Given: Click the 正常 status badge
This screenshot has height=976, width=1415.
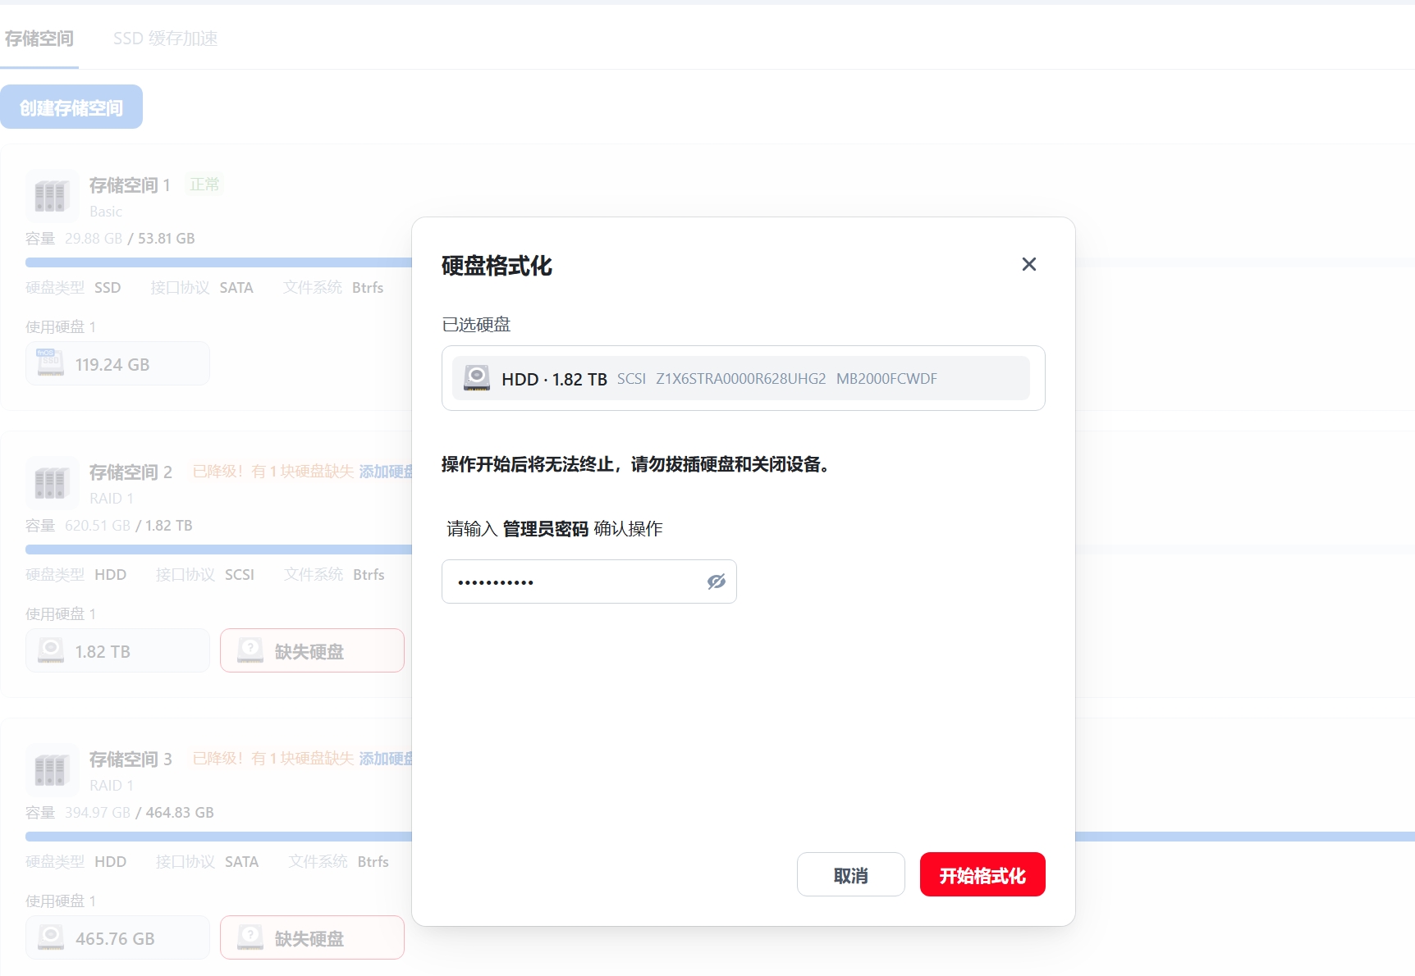Looking at the screenshot, I should click(x=204, y=185).
